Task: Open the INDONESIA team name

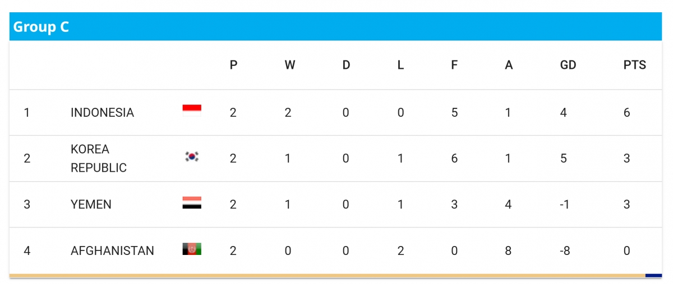Action: click(102, 113)
